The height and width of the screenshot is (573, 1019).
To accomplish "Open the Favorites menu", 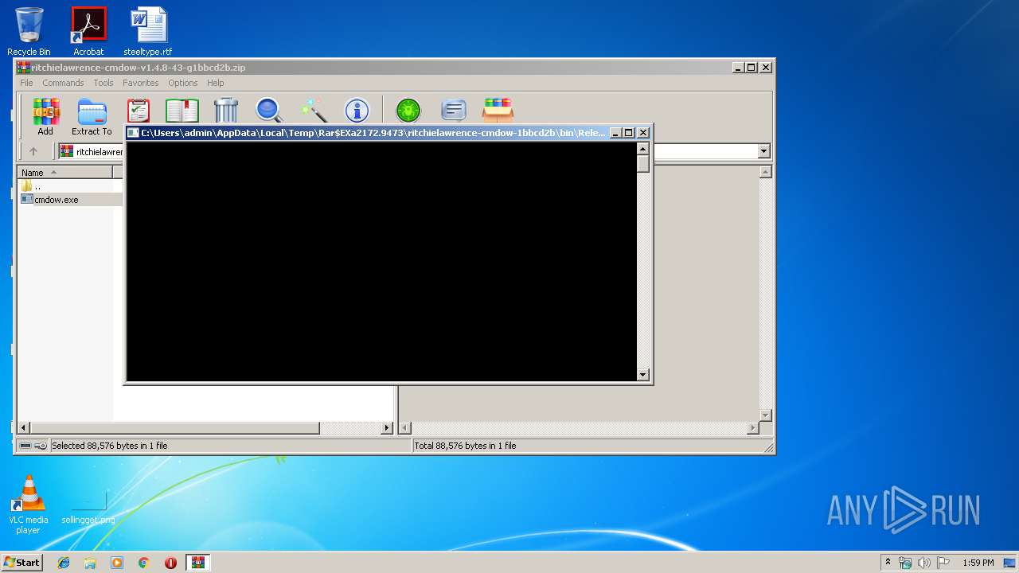I will 141,83.
